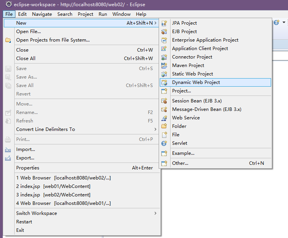Image resolution: width=288 pixels, height=238 pixels.
Task: Click the Eclipse logo in title bar
Action: click(x=8, y=4)
